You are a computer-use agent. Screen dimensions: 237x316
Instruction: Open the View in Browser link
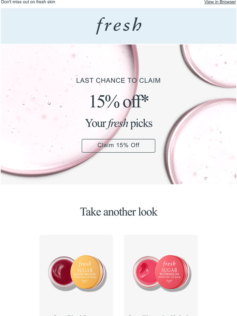[220, 2]
